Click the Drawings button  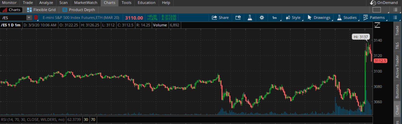coord(319,18)
